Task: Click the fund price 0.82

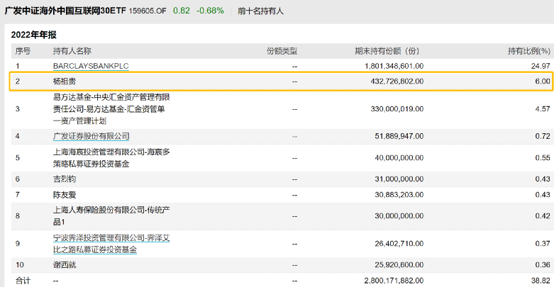Action: pos(182,11)
